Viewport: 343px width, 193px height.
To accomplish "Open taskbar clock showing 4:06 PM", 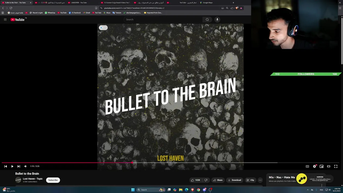I will point(337,190).
